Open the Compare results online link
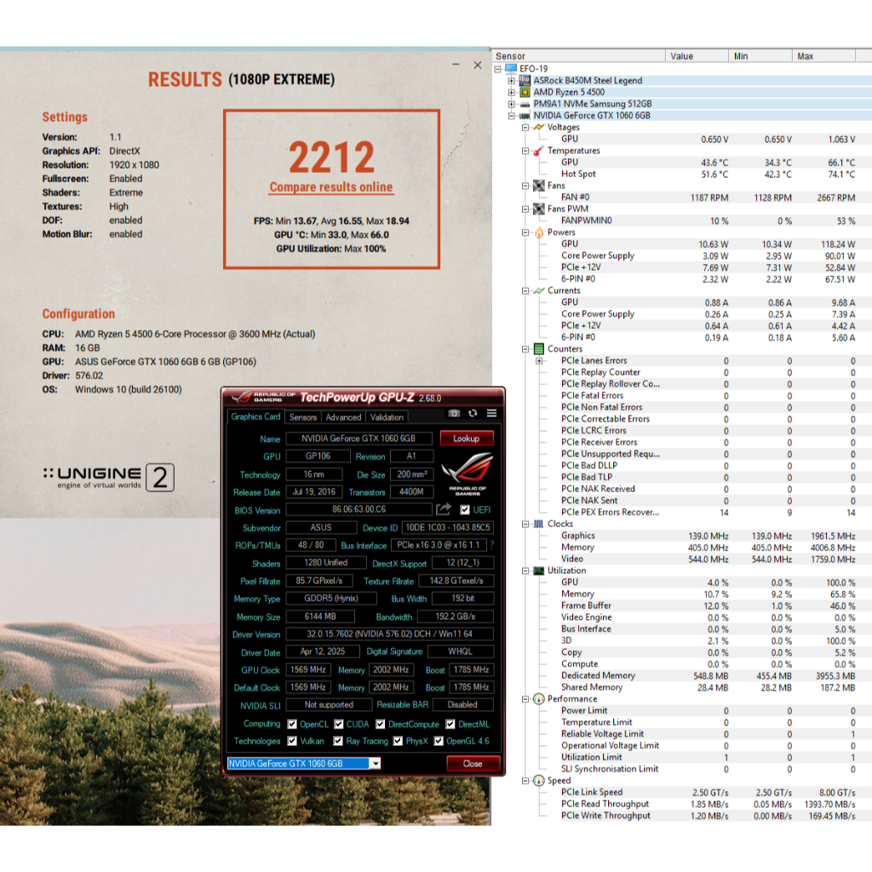Viewport: 872px width, 872px height. (x=331, y=187)
